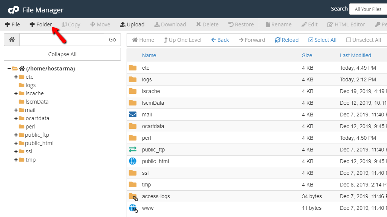The image size is (387, 217).
Task: Select the Copy icon in the toolbar
Action: click(x=71, y=24)
